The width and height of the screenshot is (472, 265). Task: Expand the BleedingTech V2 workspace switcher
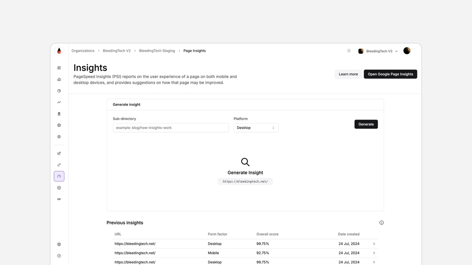pos(378,51)
